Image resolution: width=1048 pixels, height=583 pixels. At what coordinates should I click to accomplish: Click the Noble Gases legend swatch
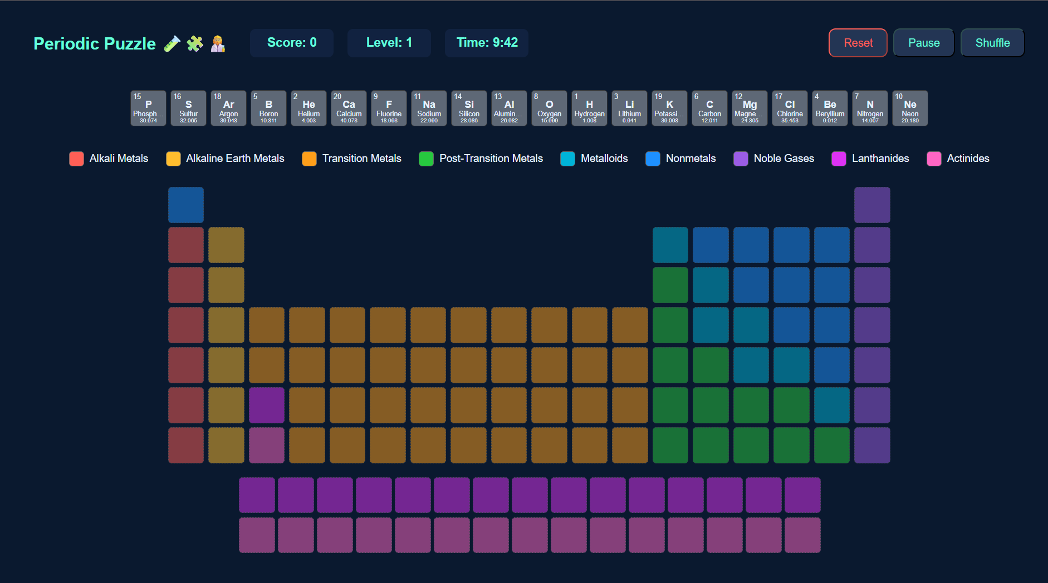[x=741, y=159]
